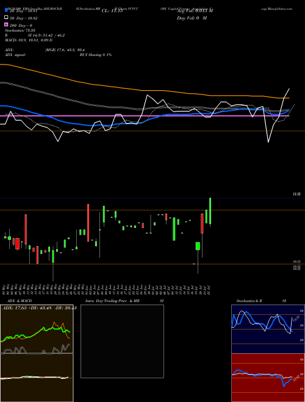Click the '(MGR) 17.6, 43.5, 30.4' ADX values

tap(65, 50)
